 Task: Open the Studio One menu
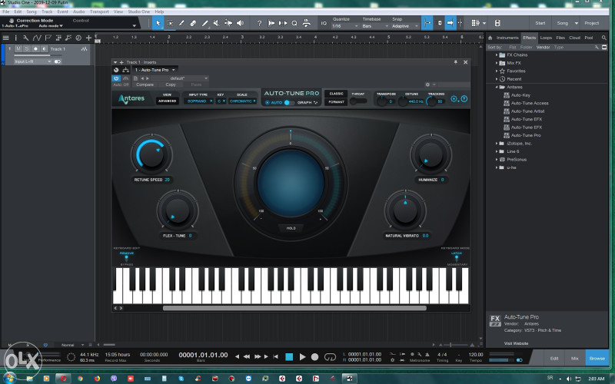point(138,12)
